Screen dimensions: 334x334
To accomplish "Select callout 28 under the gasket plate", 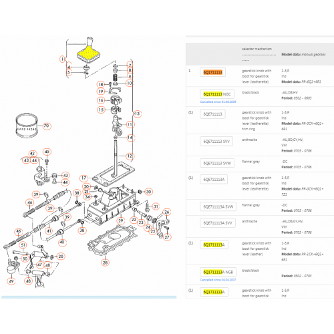I will click(x=105, y=263).
